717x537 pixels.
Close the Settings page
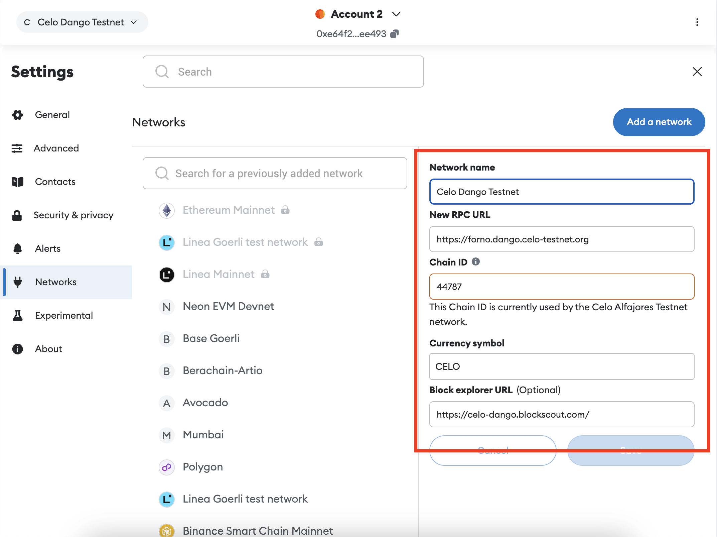[x=697, y=72]
